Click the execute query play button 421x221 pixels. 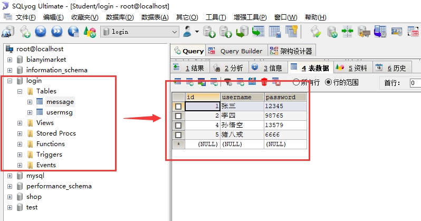click(x=41, y=32)
